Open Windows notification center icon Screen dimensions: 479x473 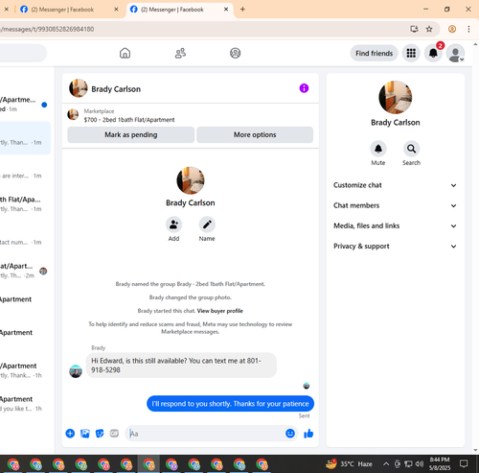point(464,463)
